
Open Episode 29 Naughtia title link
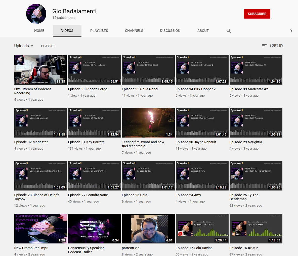click(246, 142)
